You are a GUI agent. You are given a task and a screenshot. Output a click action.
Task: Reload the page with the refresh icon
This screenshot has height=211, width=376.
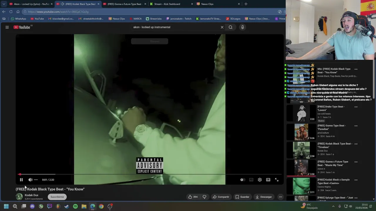pyautogui.click(x=11, y=12)
